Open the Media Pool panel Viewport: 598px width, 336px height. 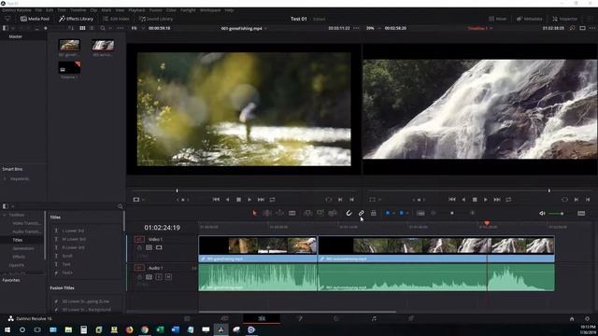pos(35,19)
